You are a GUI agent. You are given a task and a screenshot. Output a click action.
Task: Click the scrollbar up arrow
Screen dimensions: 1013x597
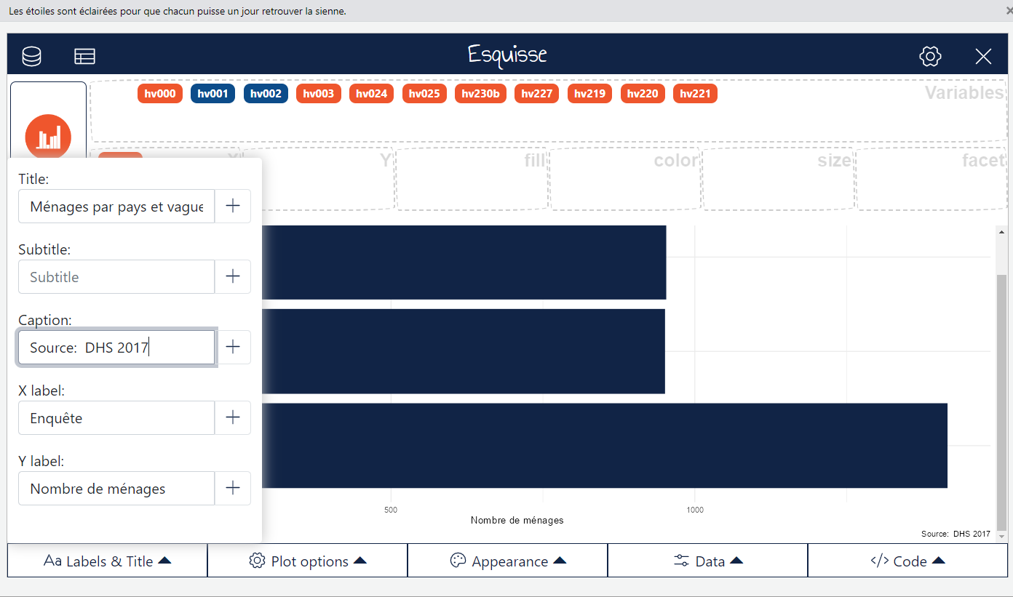pos(1001,232)
